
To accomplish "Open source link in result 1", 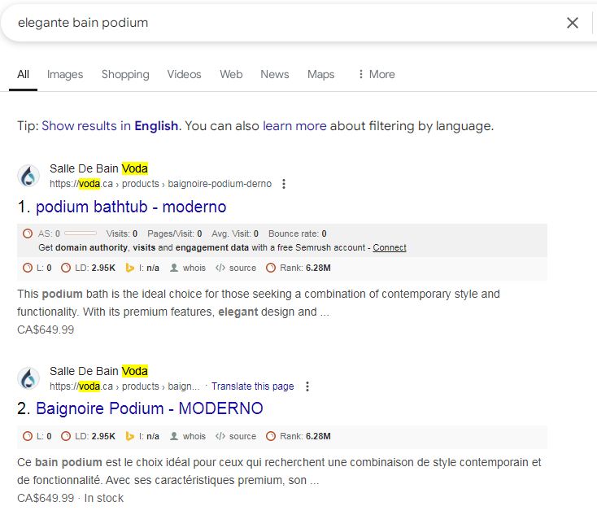I will pos(236,268).
